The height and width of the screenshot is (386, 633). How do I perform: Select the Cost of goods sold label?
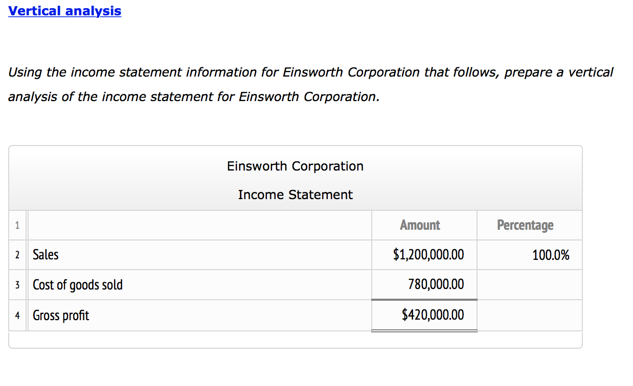(x=78, y=284)
